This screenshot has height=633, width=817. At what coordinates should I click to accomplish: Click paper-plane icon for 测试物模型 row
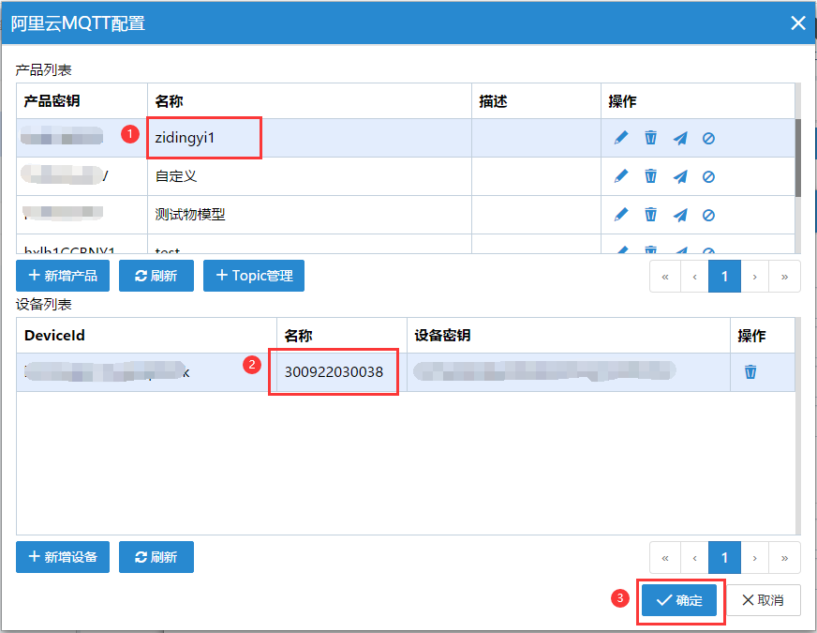coord(680,215)
